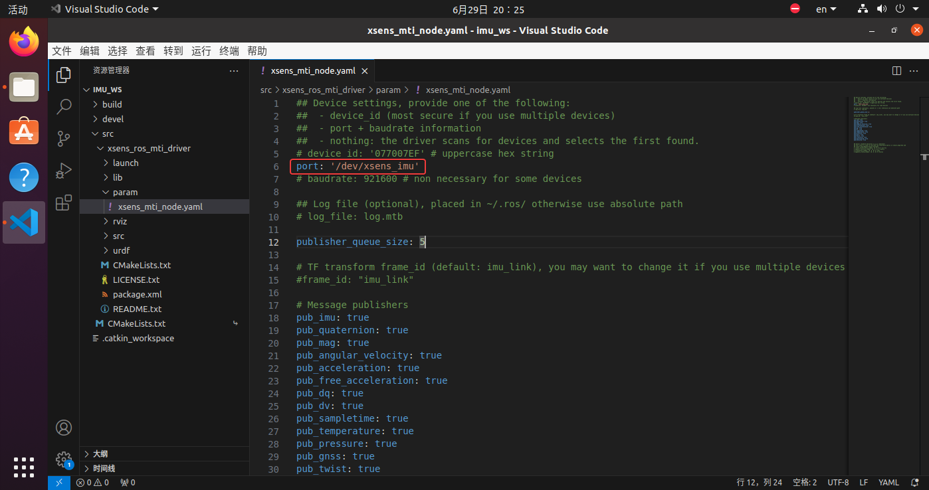Open .catkin_workspace file
Viewport: 929px width, 490px height.
(x=164, y=338)
